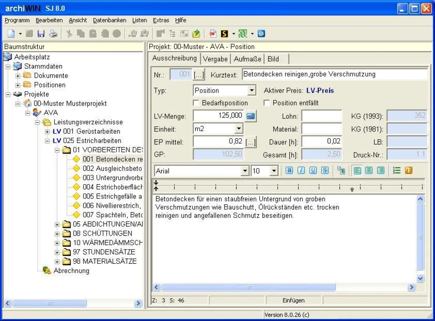Click the Cut scissors icon
Image resolution: width=435 pixels, height=321 pixels.
(x=69, y=34)
